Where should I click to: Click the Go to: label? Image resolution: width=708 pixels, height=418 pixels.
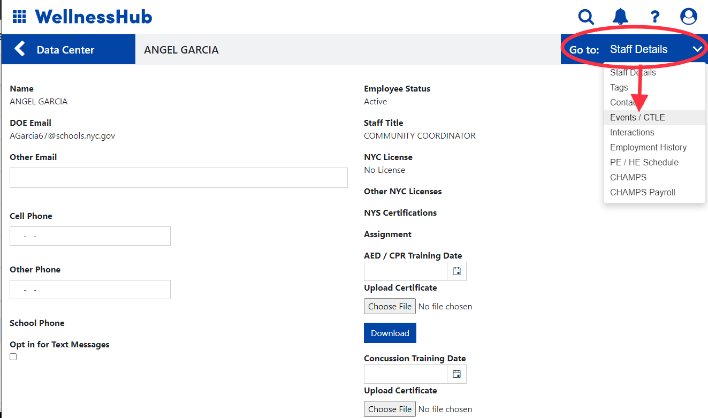584,50
